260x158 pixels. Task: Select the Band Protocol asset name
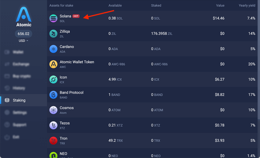(71, 93)
